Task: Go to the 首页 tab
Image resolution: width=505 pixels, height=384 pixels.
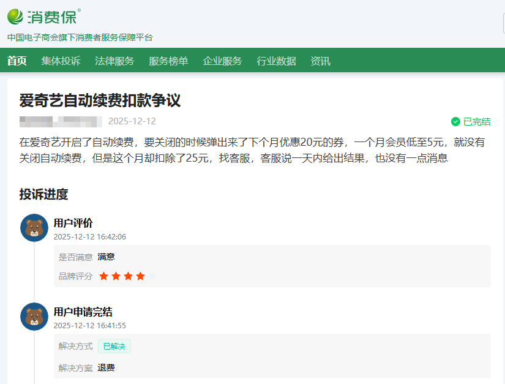Action: click(17, 61)
